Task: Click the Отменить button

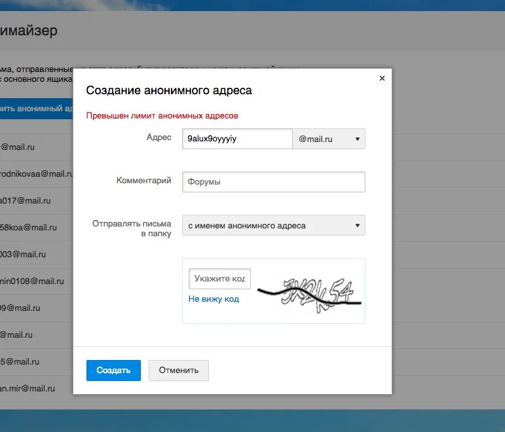Action: 179,370
